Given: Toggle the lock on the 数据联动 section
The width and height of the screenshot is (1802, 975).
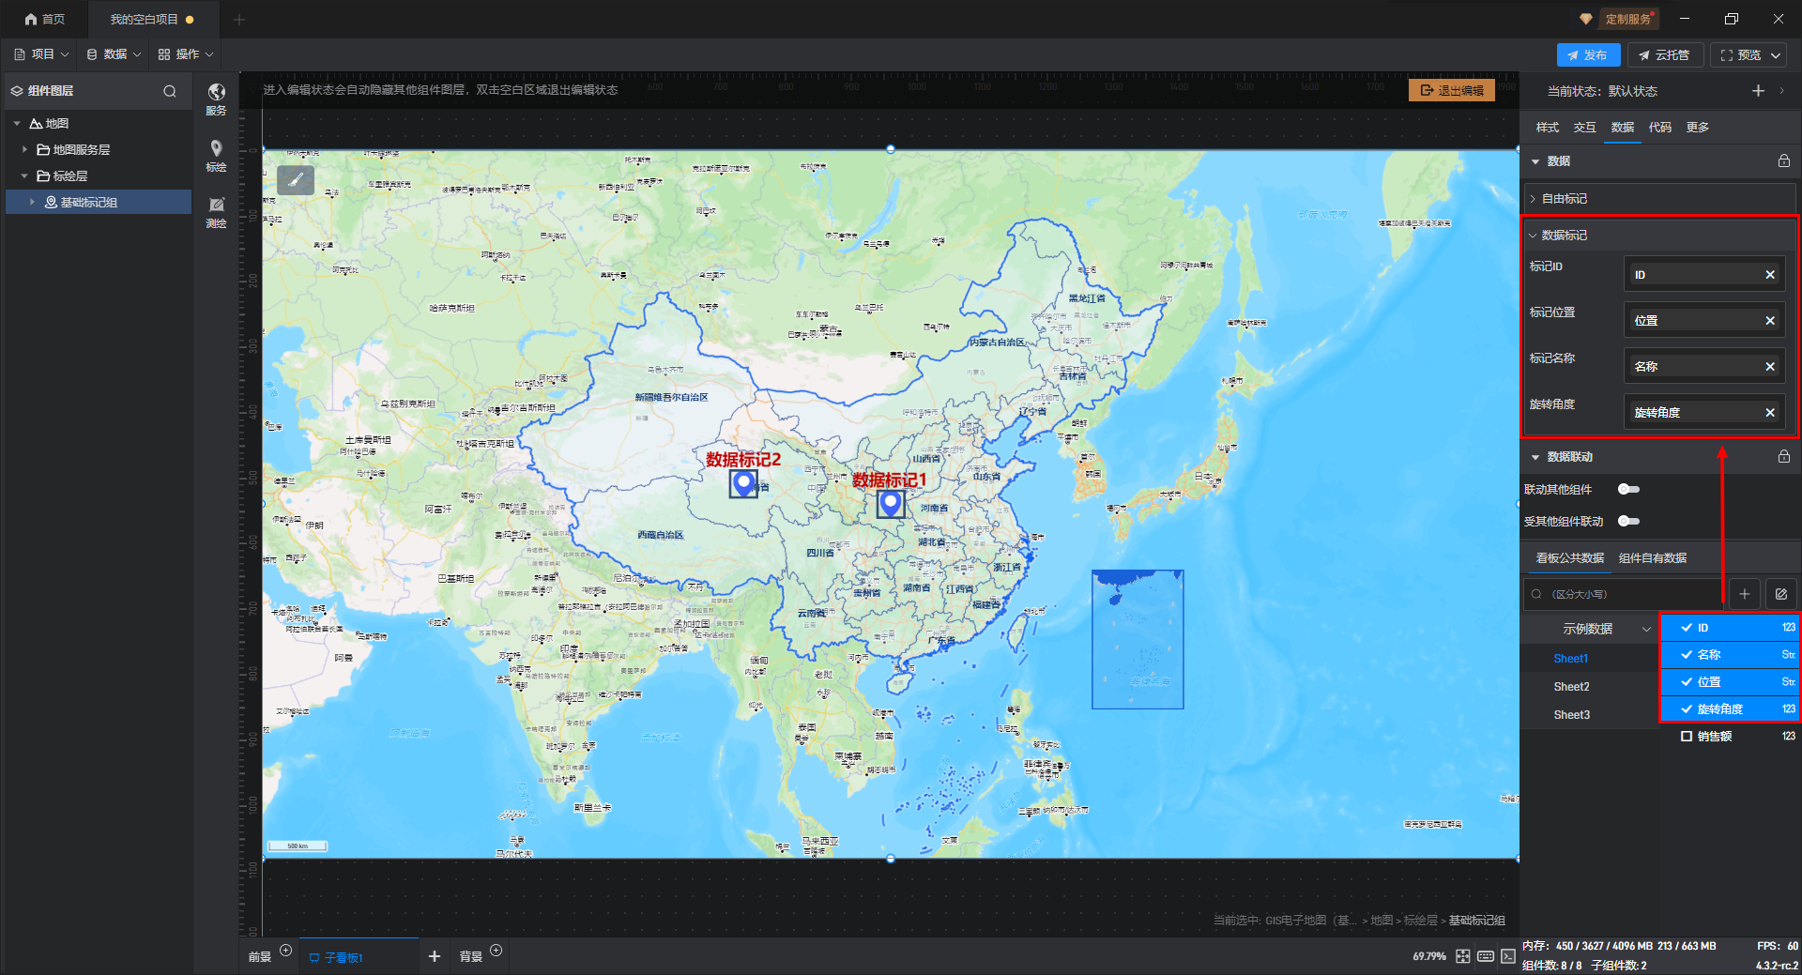Looking at the screenshot, I should tap(1783, 457).
